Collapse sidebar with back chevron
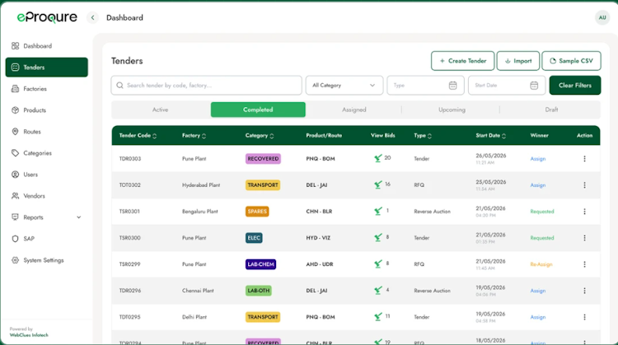The image size is (618, 345). point(92,18)
